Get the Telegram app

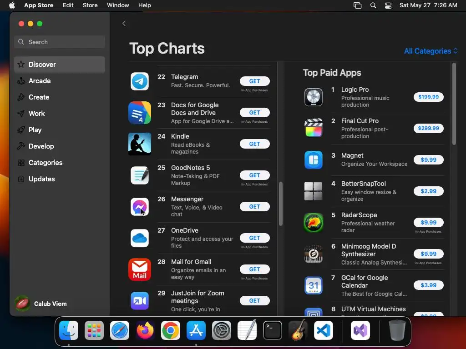coord(255,81)
